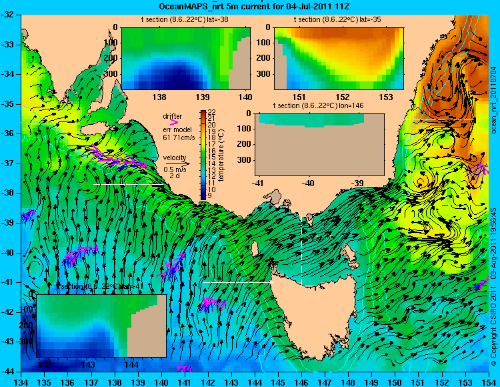Click '-40' on the lon=146 section axis
Image resolution: width=500 pixels, height=387 pixels.
click(x=309, y=183)
